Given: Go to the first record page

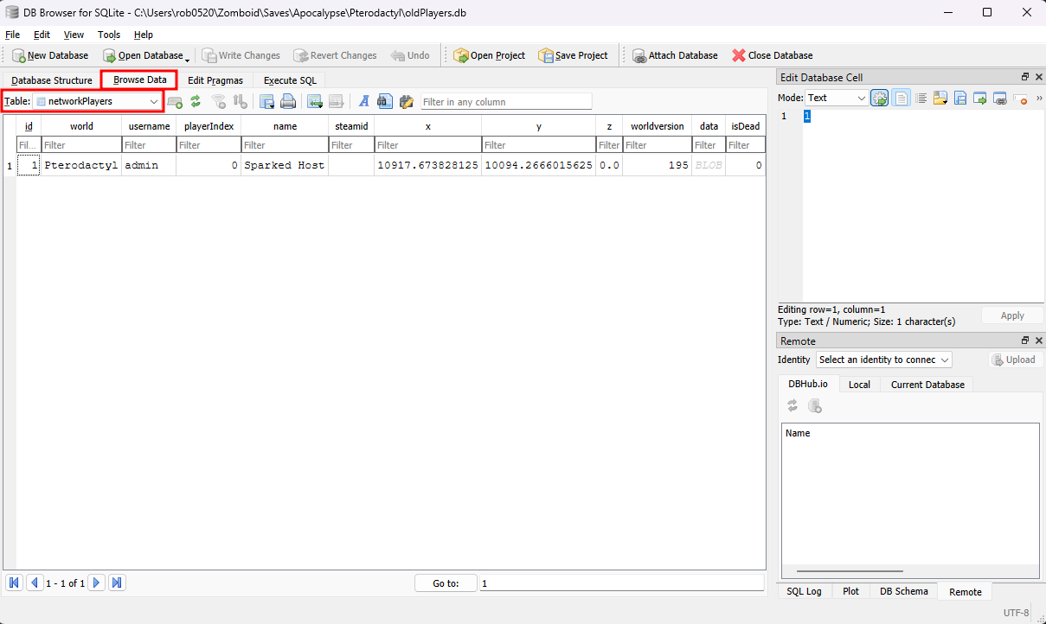Looking at the screenshot, I should (x=14, y=583).
